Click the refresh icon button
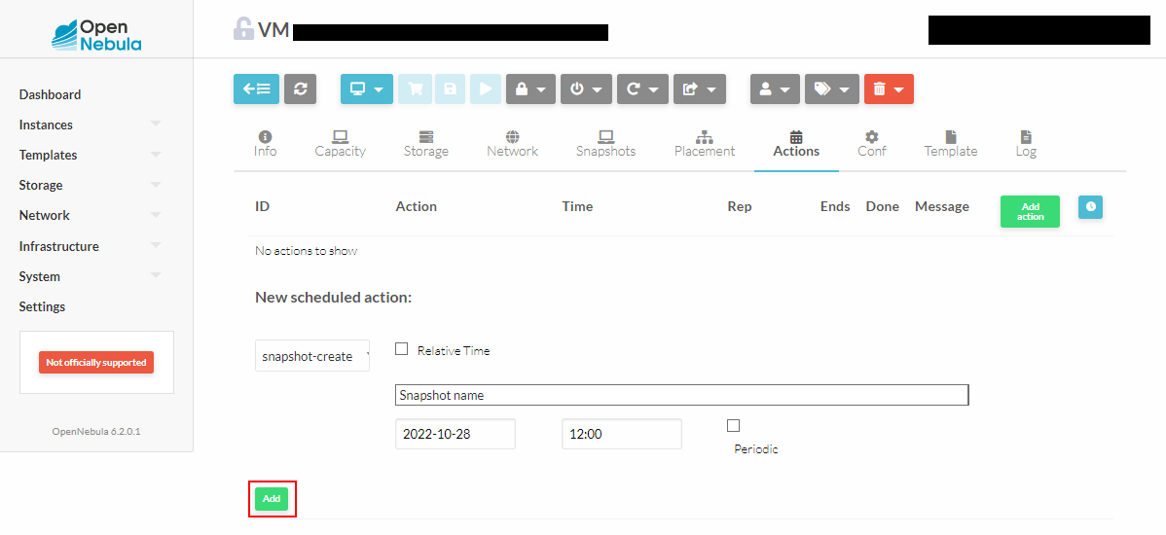1166x535 pixels. pos(300,89)
